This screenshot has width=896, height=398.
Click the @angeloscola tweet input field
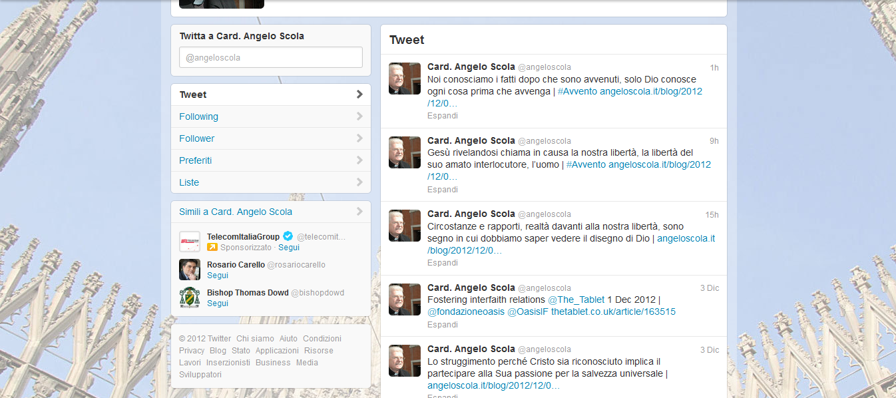click(x=270, y=57)
